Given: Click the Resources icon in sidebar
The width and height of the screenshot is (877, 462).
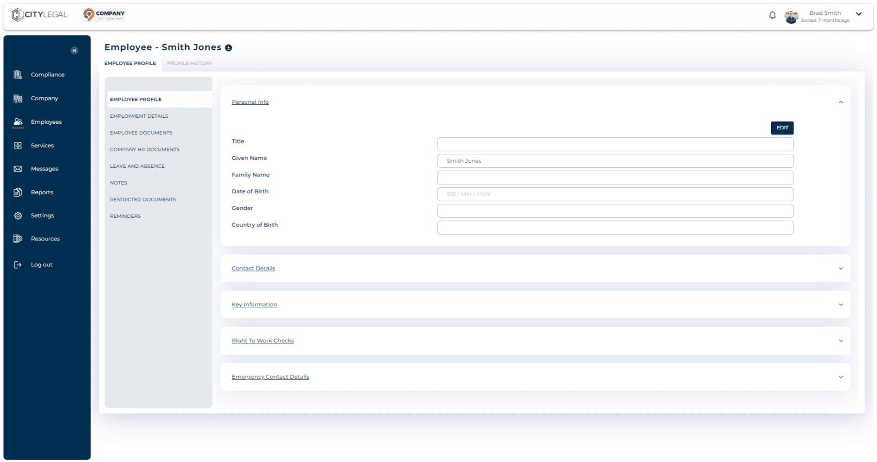Looking at the screenshot, I should click(18, 239).
